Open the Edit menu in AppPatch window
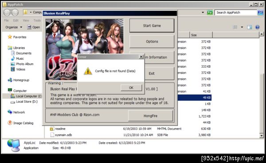 click(x=16, y=20)
